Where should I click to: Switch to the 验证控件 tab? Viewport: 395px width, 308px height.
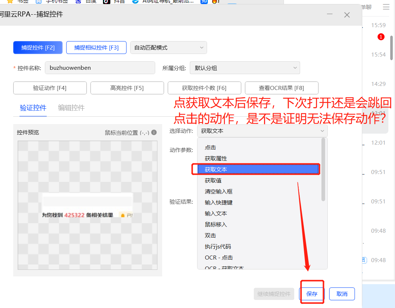(x=33, y=108)
